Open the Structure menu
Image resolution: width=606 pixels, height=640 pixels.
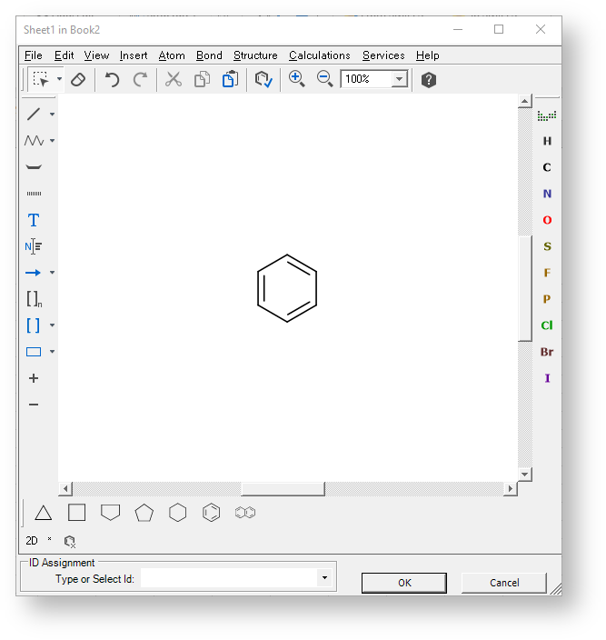[x=255, y=55]
